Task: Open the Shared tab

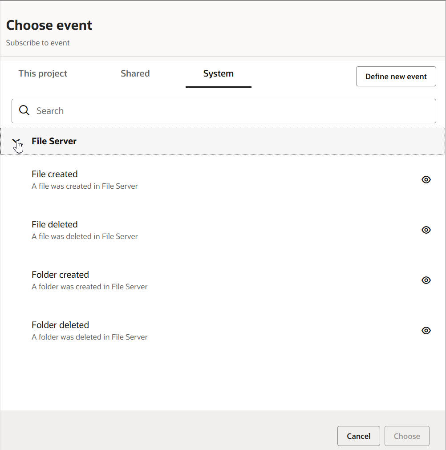Action: [x=135, y=74]
